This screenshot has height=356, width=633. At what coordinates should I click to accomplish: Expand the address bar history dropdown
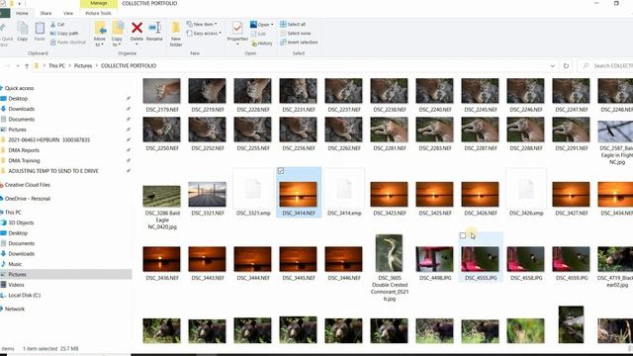[x=552, y=66]
